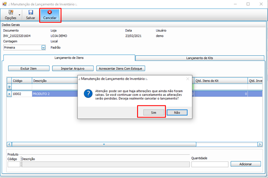Select the row indicator arrow for 10002
Viewport: 268px width, 178px height.
(x=9, y=94)
